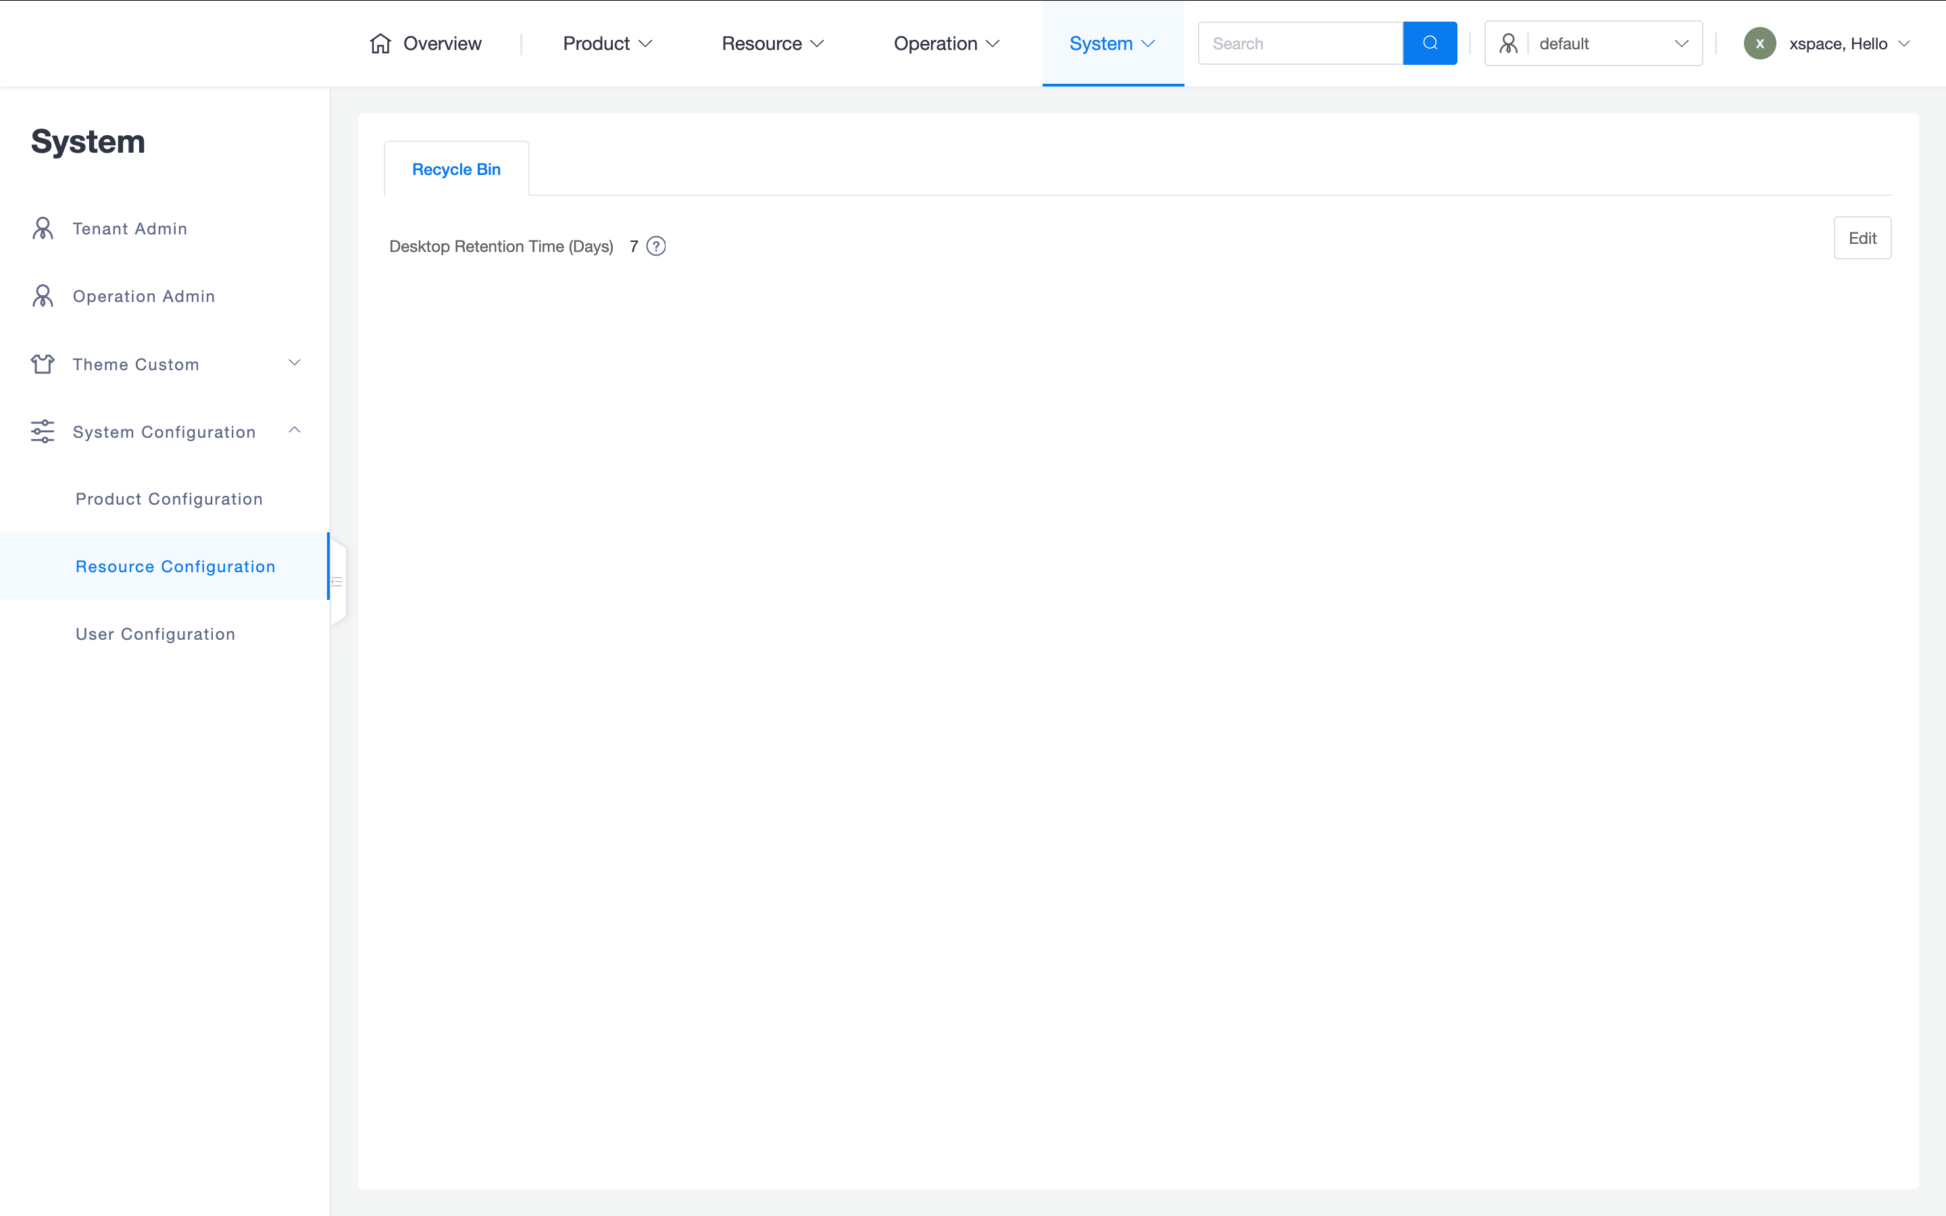The height and width of the screenshot is (1216, 1946).
Task: Open the default tenant dropdown
Action: [x=1593, y=43]
